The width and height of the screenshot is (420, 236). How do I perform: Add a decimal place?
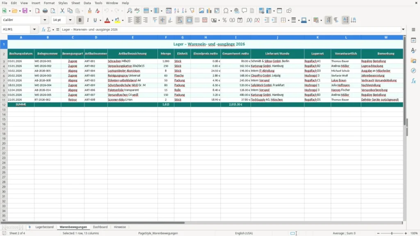tap(249, 20)
